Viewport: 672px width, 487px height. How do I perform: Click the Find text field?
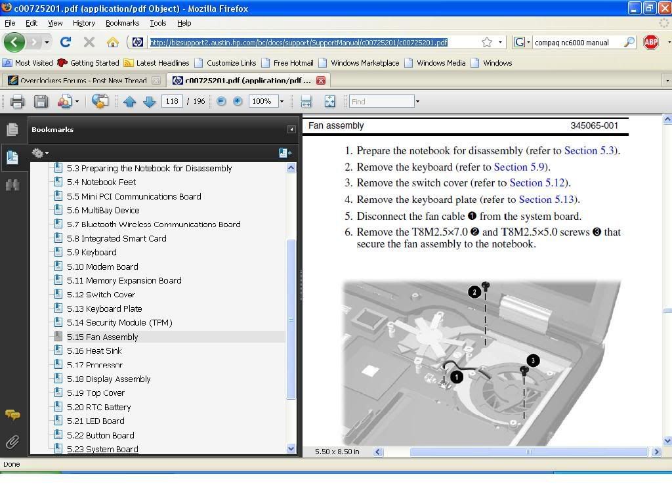pyautogui.click(x=381, y=102)
